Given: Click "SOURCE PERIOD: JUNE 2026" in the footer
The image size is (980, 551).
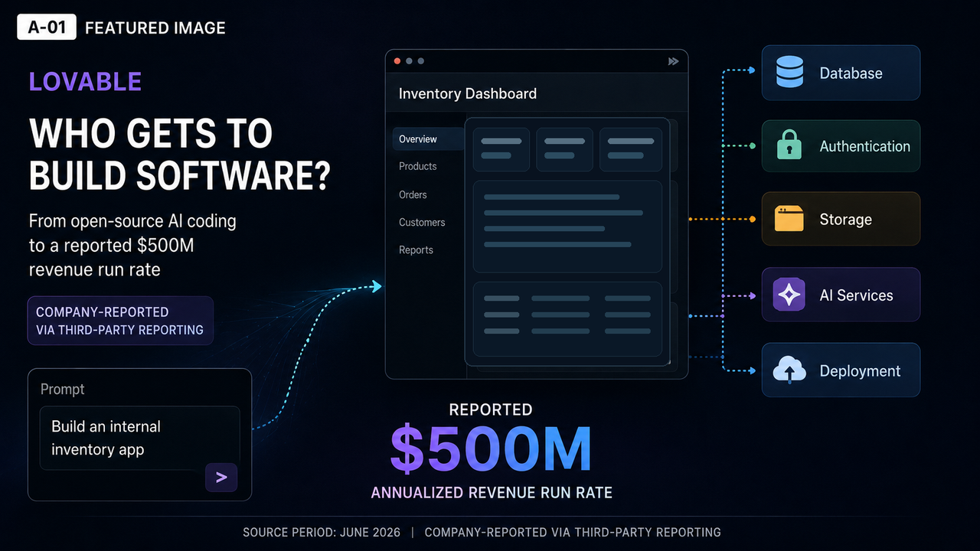Looking at the screenshot, I should pyautogui.click(x=322, y=532).
